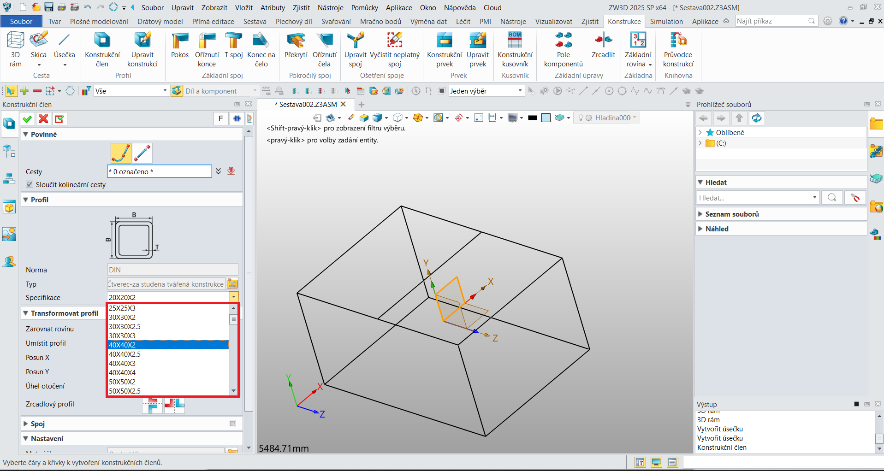Image resolution: width=884 pixels, height=471 pixels.
Task: Switch to the Plechový díl tab
Action: (x=294, y=21)
